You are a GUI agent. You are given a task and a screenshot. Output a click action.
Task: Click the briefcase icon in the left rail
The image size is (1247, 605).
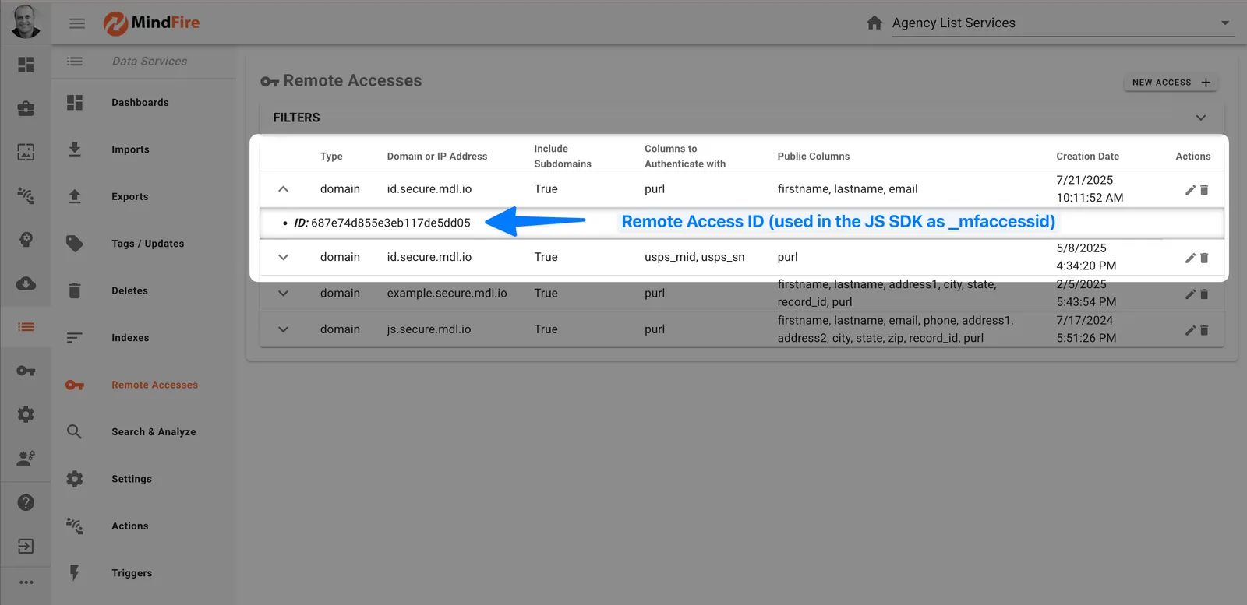click(26, 108)
